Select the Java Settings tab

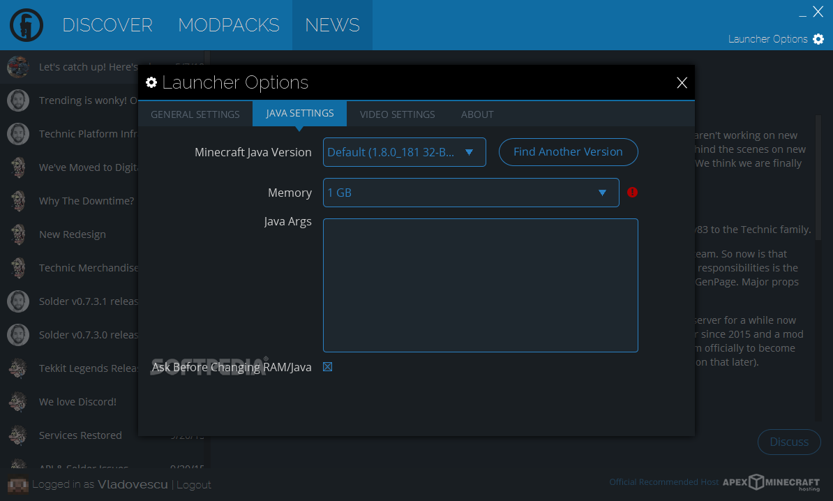click(299, 113)
